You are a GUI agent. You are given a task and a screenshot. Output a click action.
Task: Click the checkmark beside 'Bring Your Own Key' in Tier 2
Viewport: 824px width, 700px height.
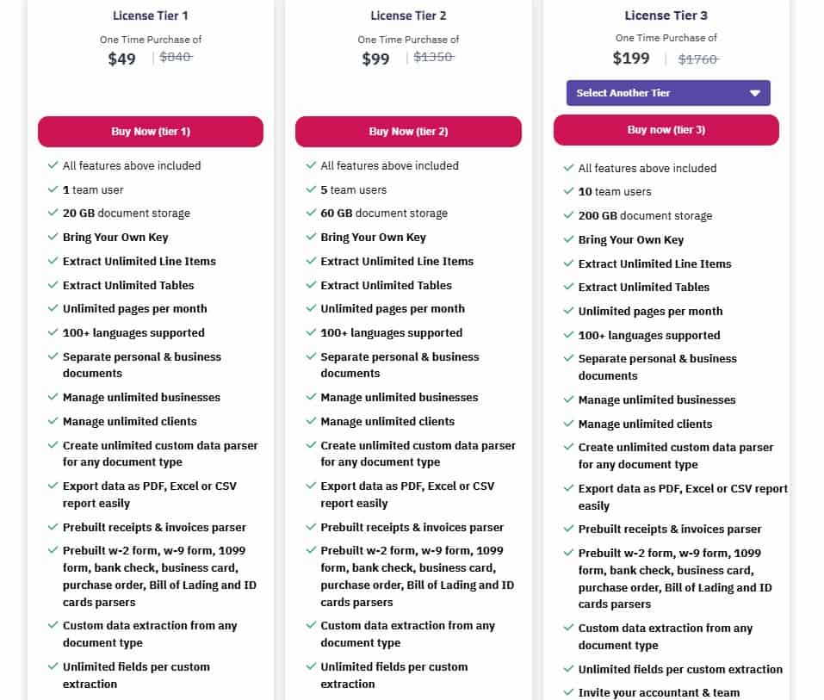pyautogui.click(x=310, y=237)
